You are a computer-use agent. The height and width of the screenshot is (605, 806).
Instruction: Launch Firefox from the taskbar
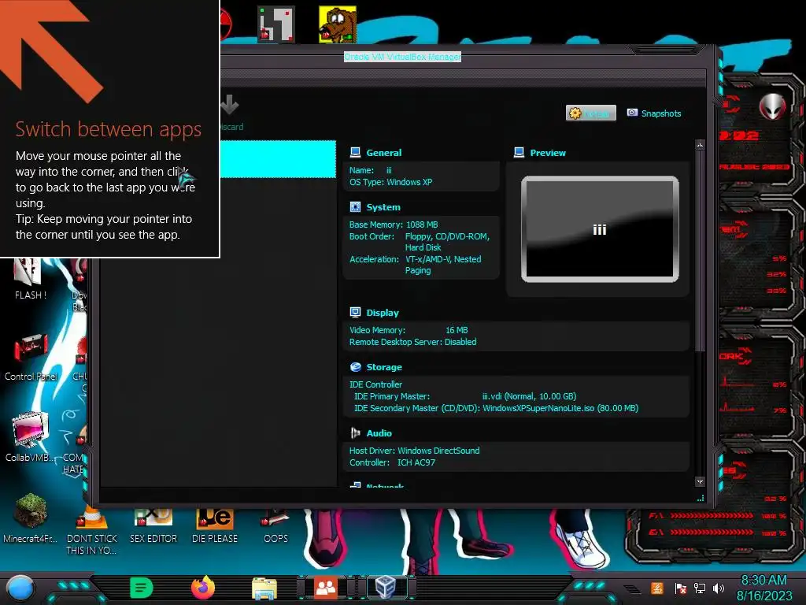coord(203,588)
